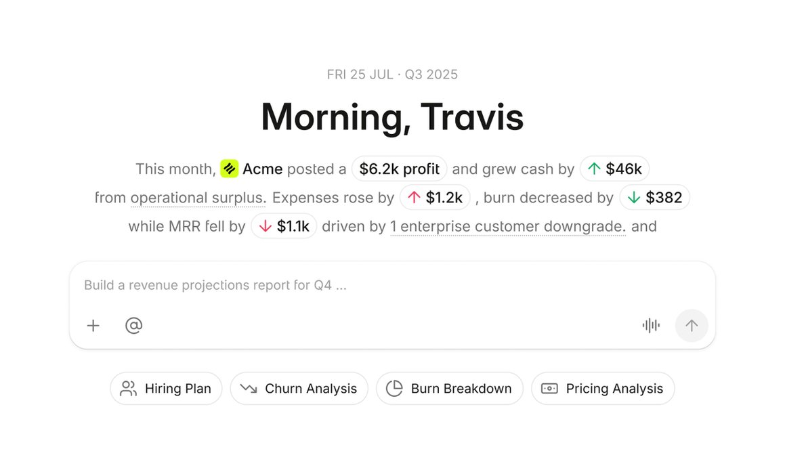Open the operational surplus link
The width and height of the screenshot is (785, 474).
[x=198, y=198]
